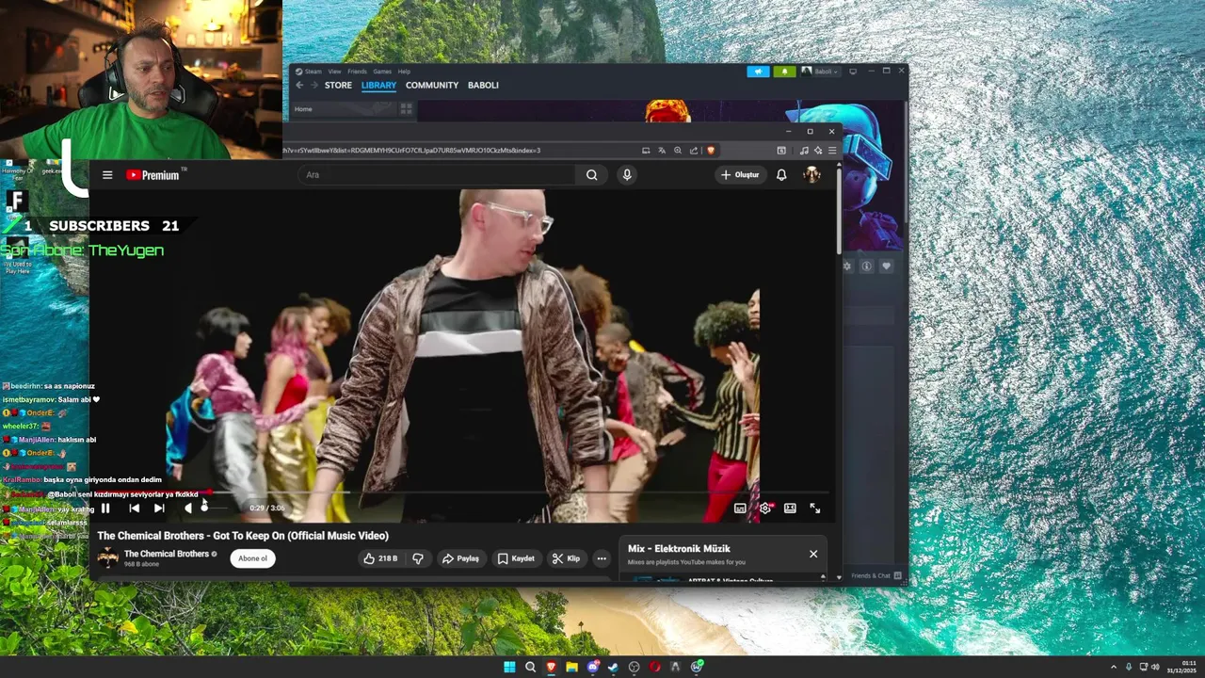Open the Friends menu in Steam

(358, 72)
